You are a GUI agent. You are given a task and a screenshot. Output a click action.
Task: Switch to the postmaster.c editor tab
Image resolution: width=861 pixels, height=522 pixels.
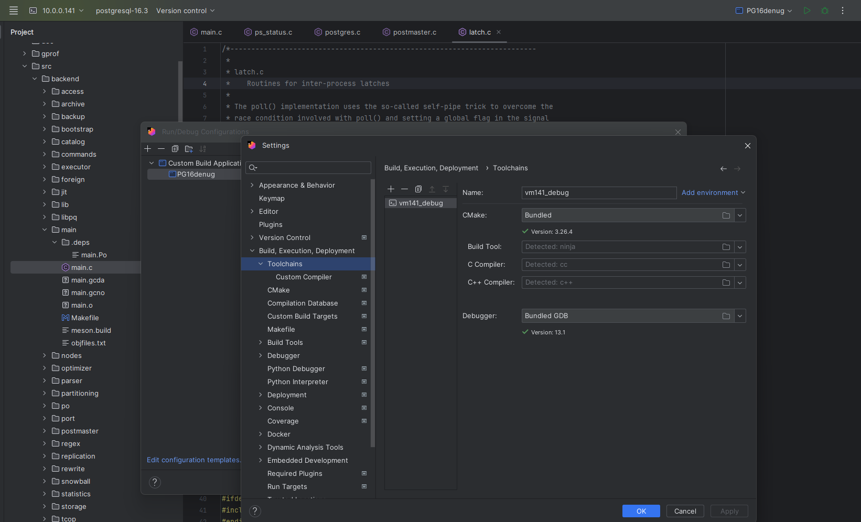click(x=410, y=32)
